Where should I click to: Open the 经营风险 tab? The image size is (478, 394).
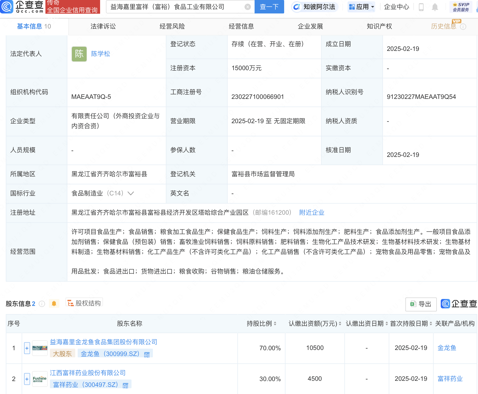point(172,26)
